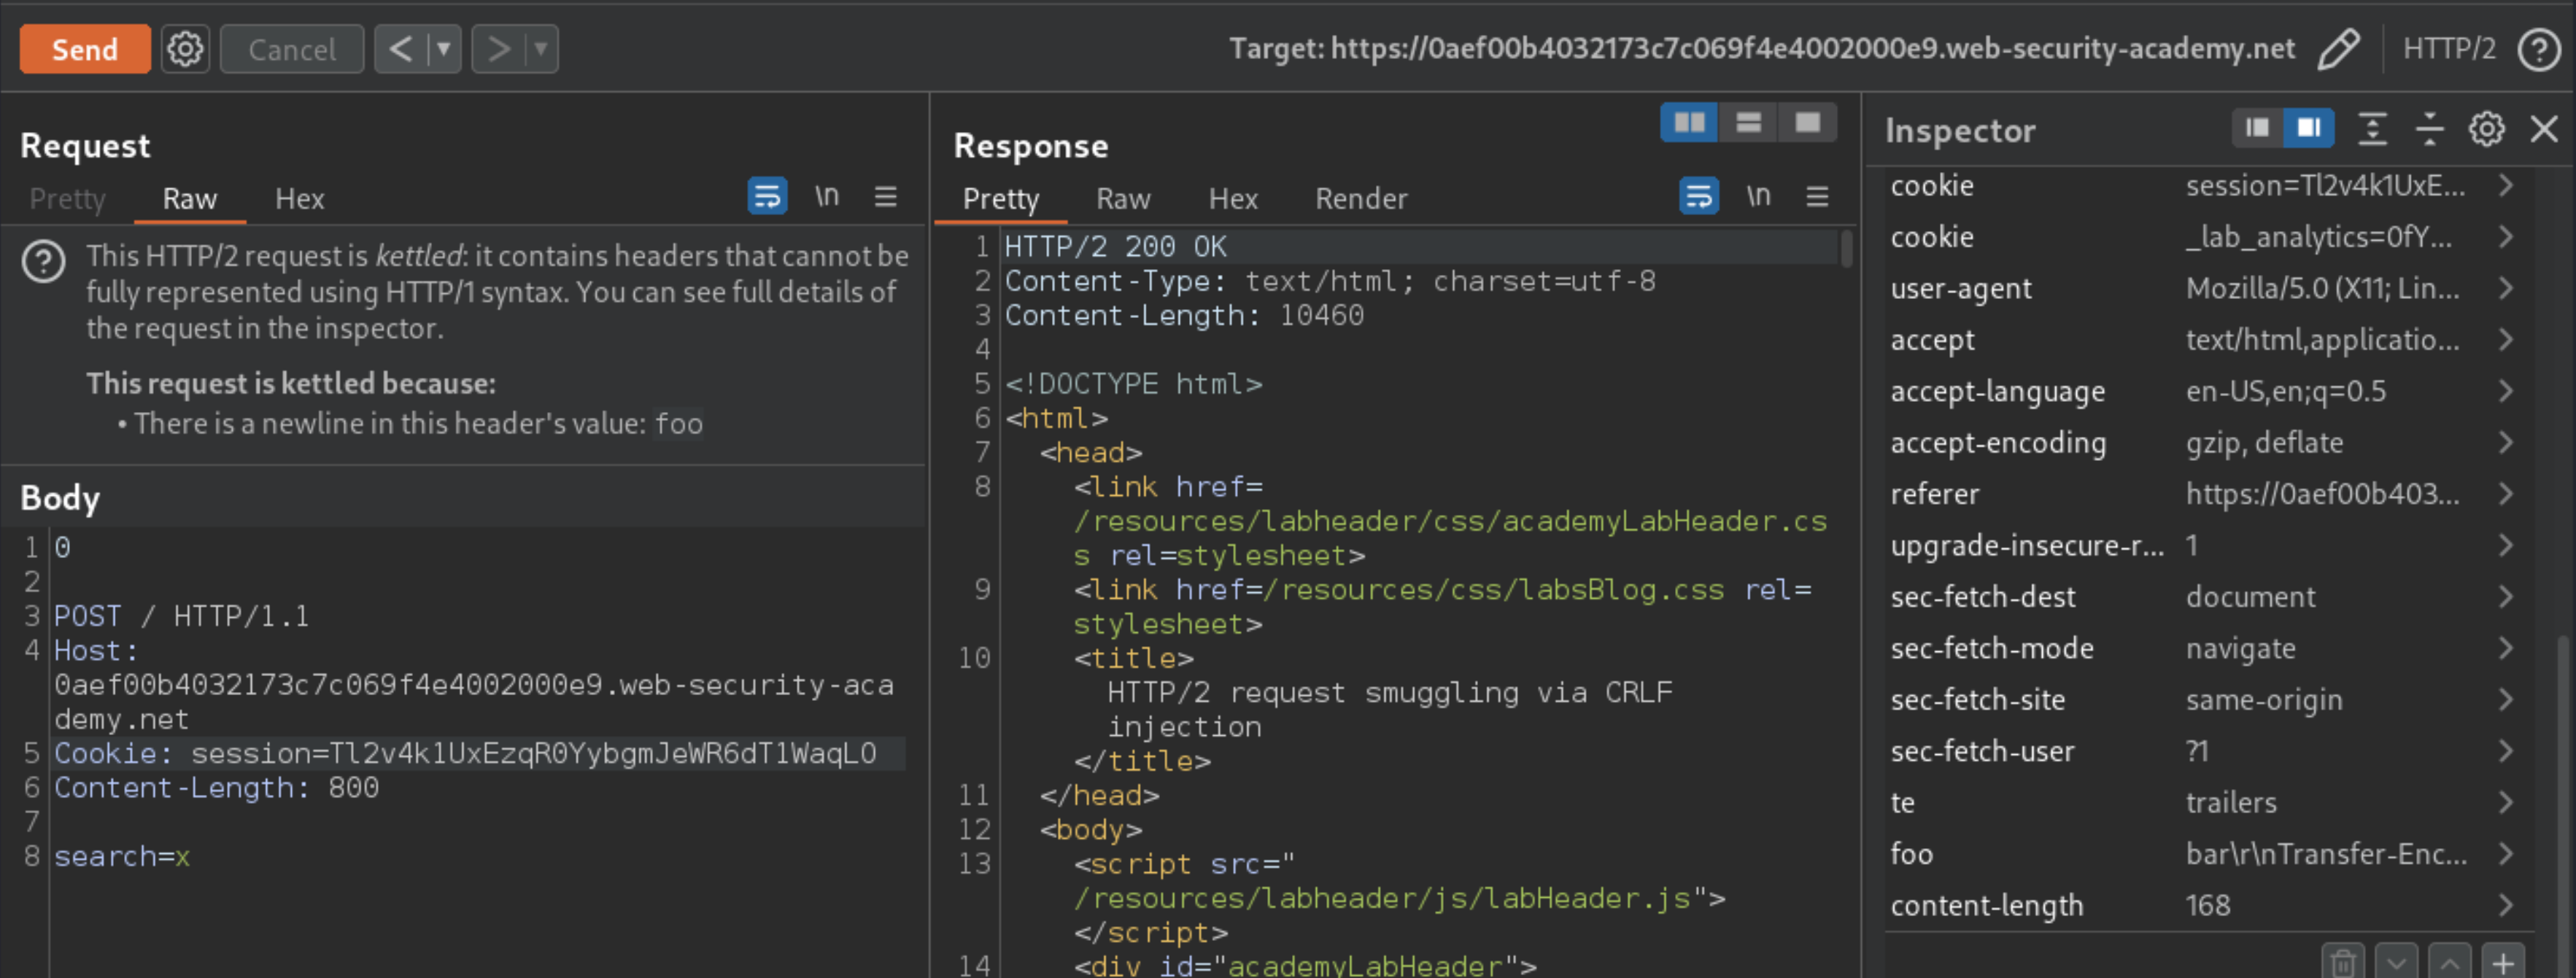Add a new header with plus icon
The height and width of the screenshot is (978, 2576).
point(2503,961)
